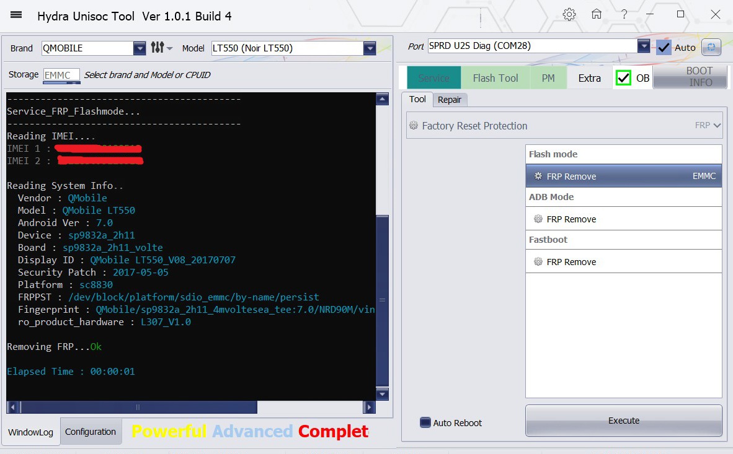This screenshot has width=733, height=454.
Task: Open help question mark icon
Action: 624,15
